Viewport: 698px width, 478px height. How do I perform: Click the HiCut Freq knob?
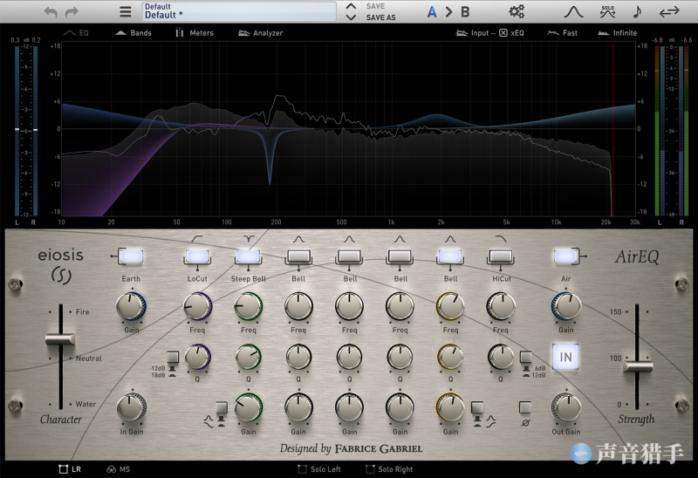tap(501, 306)
